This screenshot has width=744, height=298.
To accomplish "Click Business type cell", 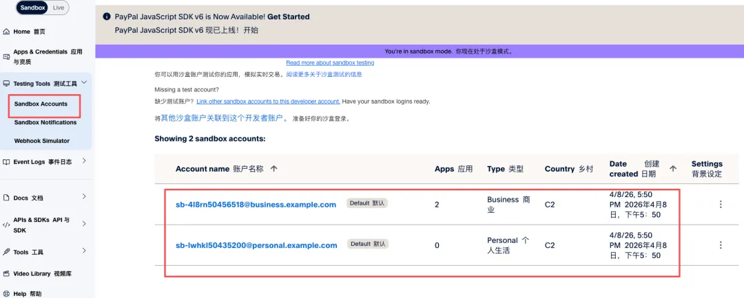I will click(508, 205).
